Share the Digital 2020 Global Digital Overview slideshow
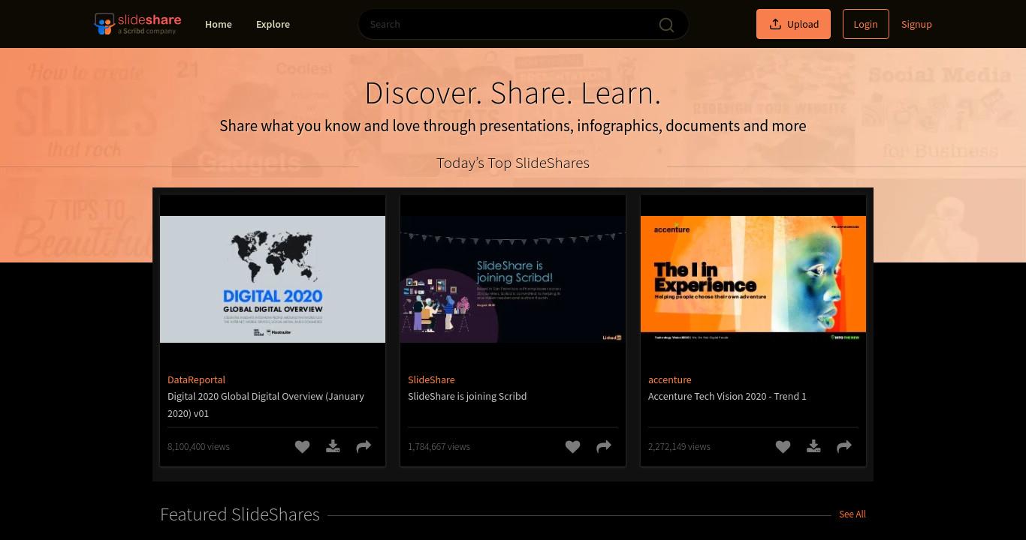This screenshot has width=1026, height=540. 364,446
